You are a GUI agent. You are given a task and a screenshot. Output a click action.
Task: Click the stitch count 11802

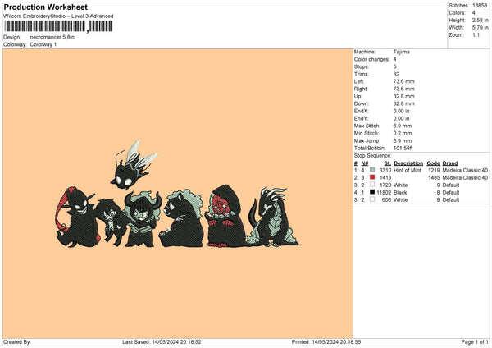click(x=384, y=193)
